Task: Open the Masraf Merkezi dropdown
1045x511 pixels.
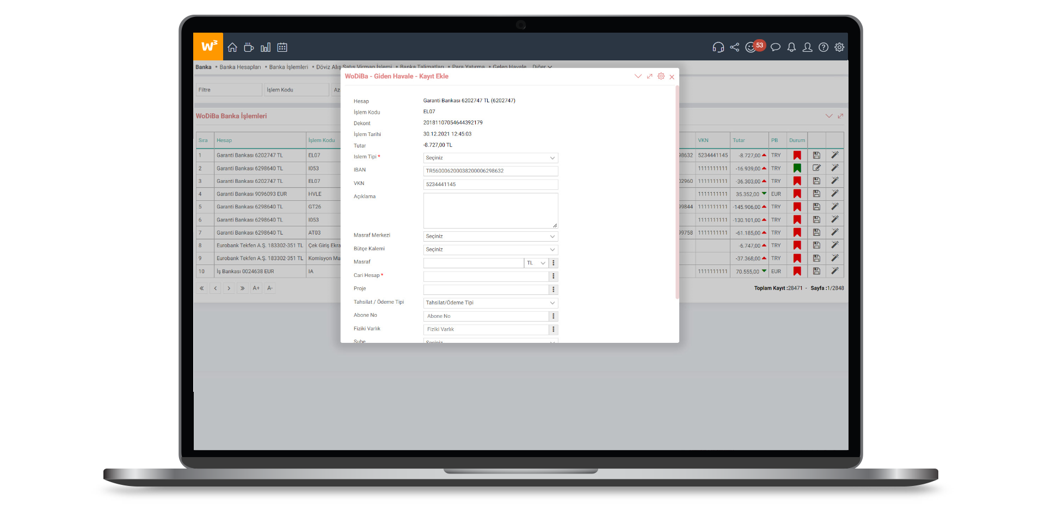Action: (490, 236)
